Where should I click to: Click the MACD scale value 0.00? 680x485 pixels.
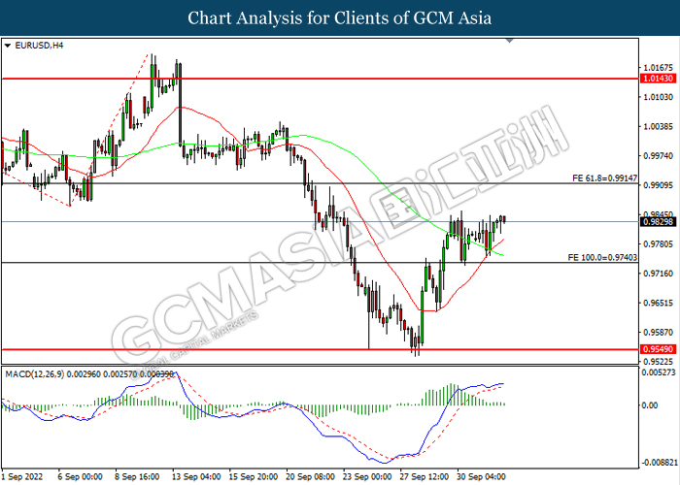(x=650, y=405)
